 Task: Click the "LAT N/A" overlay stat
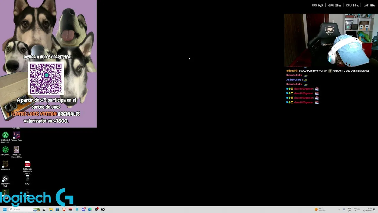pos(369,5)
